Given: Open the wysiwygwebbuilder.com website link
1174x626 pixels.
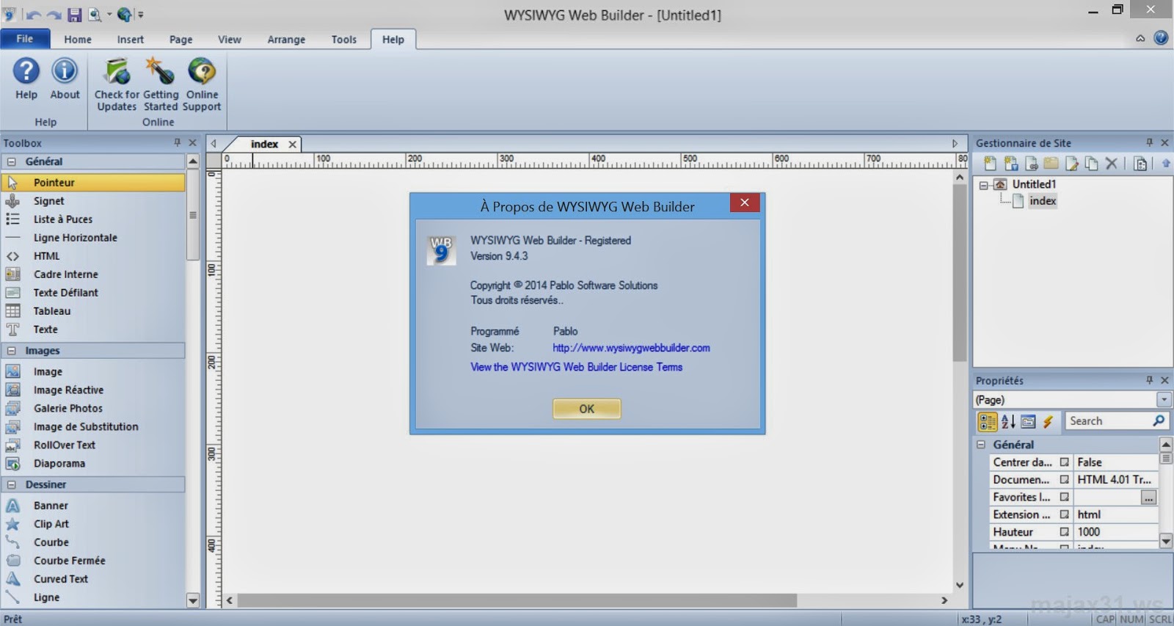Looking at the screenshot, I should point(631,348).
